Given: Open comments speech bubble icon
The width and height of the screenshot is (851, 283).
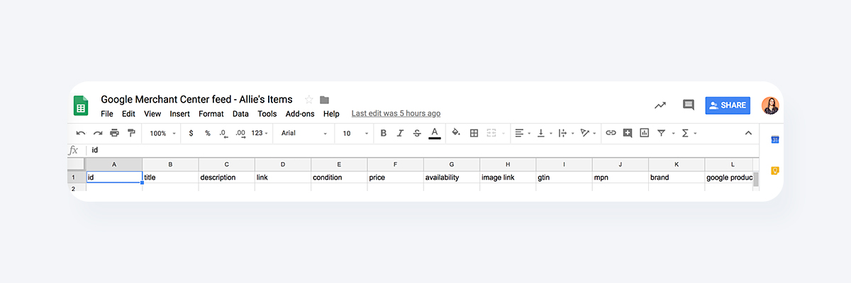Looking at the screenshot, I should tap(688, 105).
